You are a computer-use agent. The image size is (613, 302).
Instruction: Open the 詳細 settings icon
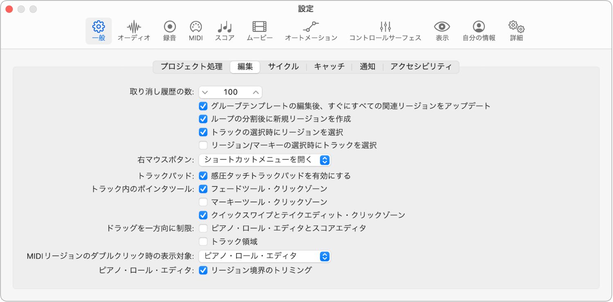(516, 31)
